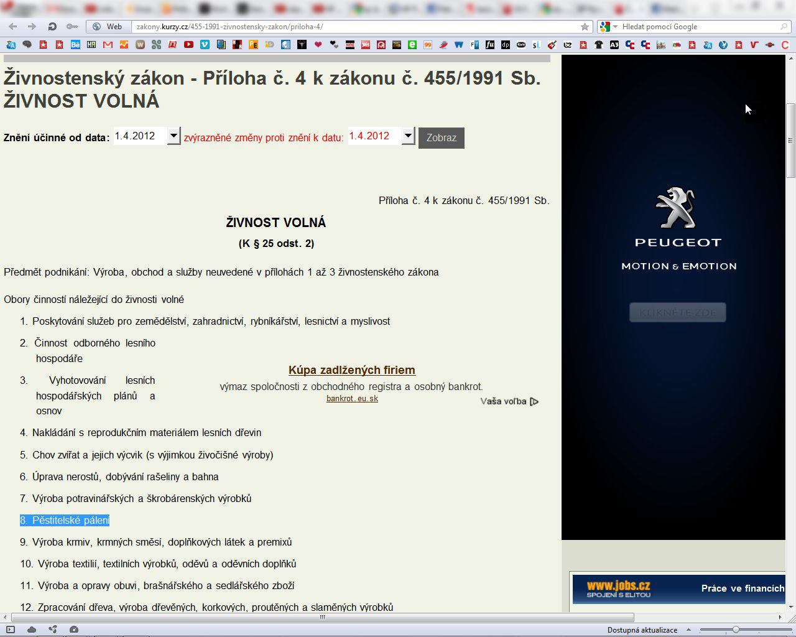Click the Opera Turbo speedometer icon
Image resolution: width=796 pixels, height=637 pixels.
pos(73,630)
